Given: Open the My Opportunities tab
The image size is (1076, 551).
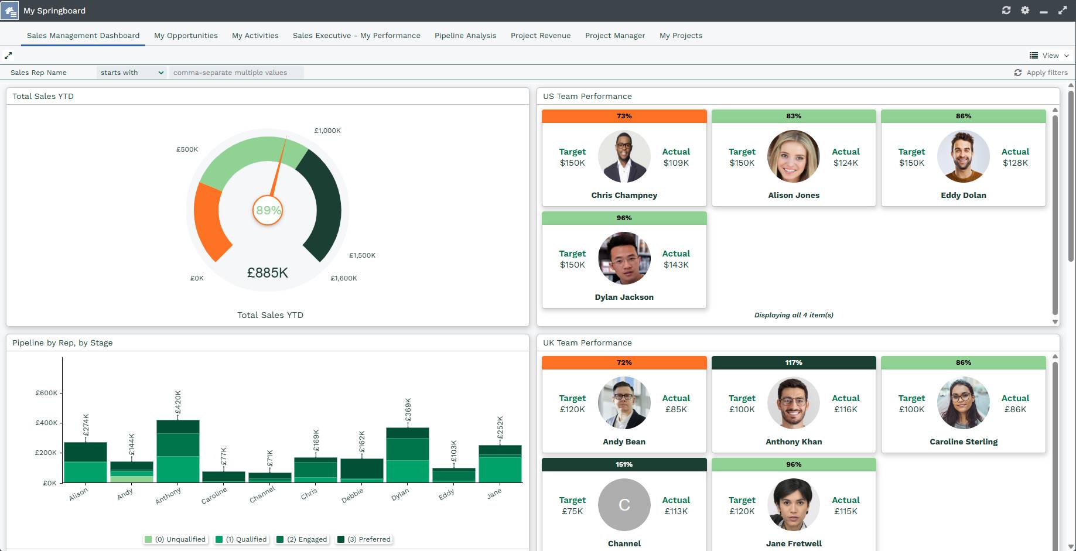Looking at the screenshot, I should (x=186, y=36).
